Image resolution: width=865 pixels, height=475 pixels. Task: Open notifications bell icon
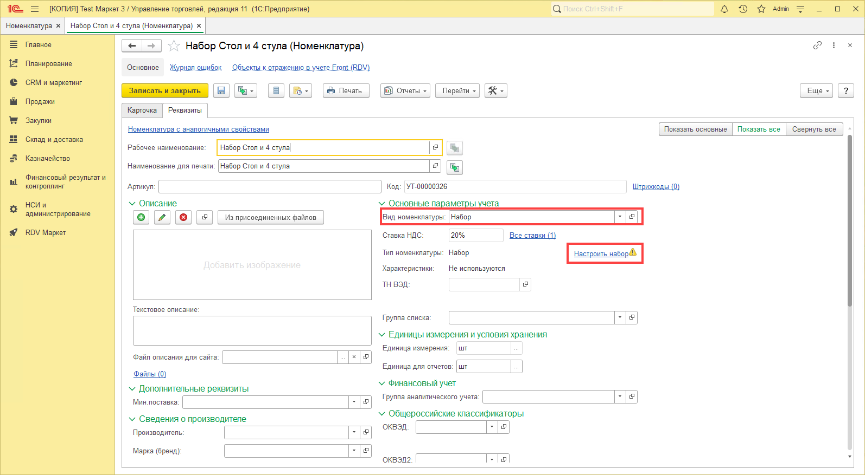click(x=724, y=9)
